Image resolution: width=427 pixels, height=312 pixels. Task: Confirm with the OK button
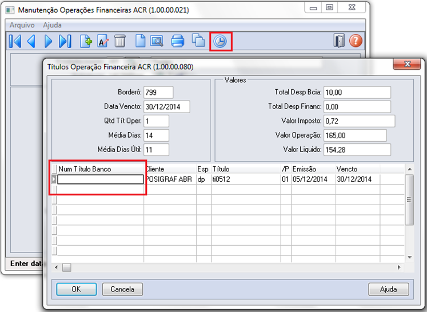pos(77,289)
